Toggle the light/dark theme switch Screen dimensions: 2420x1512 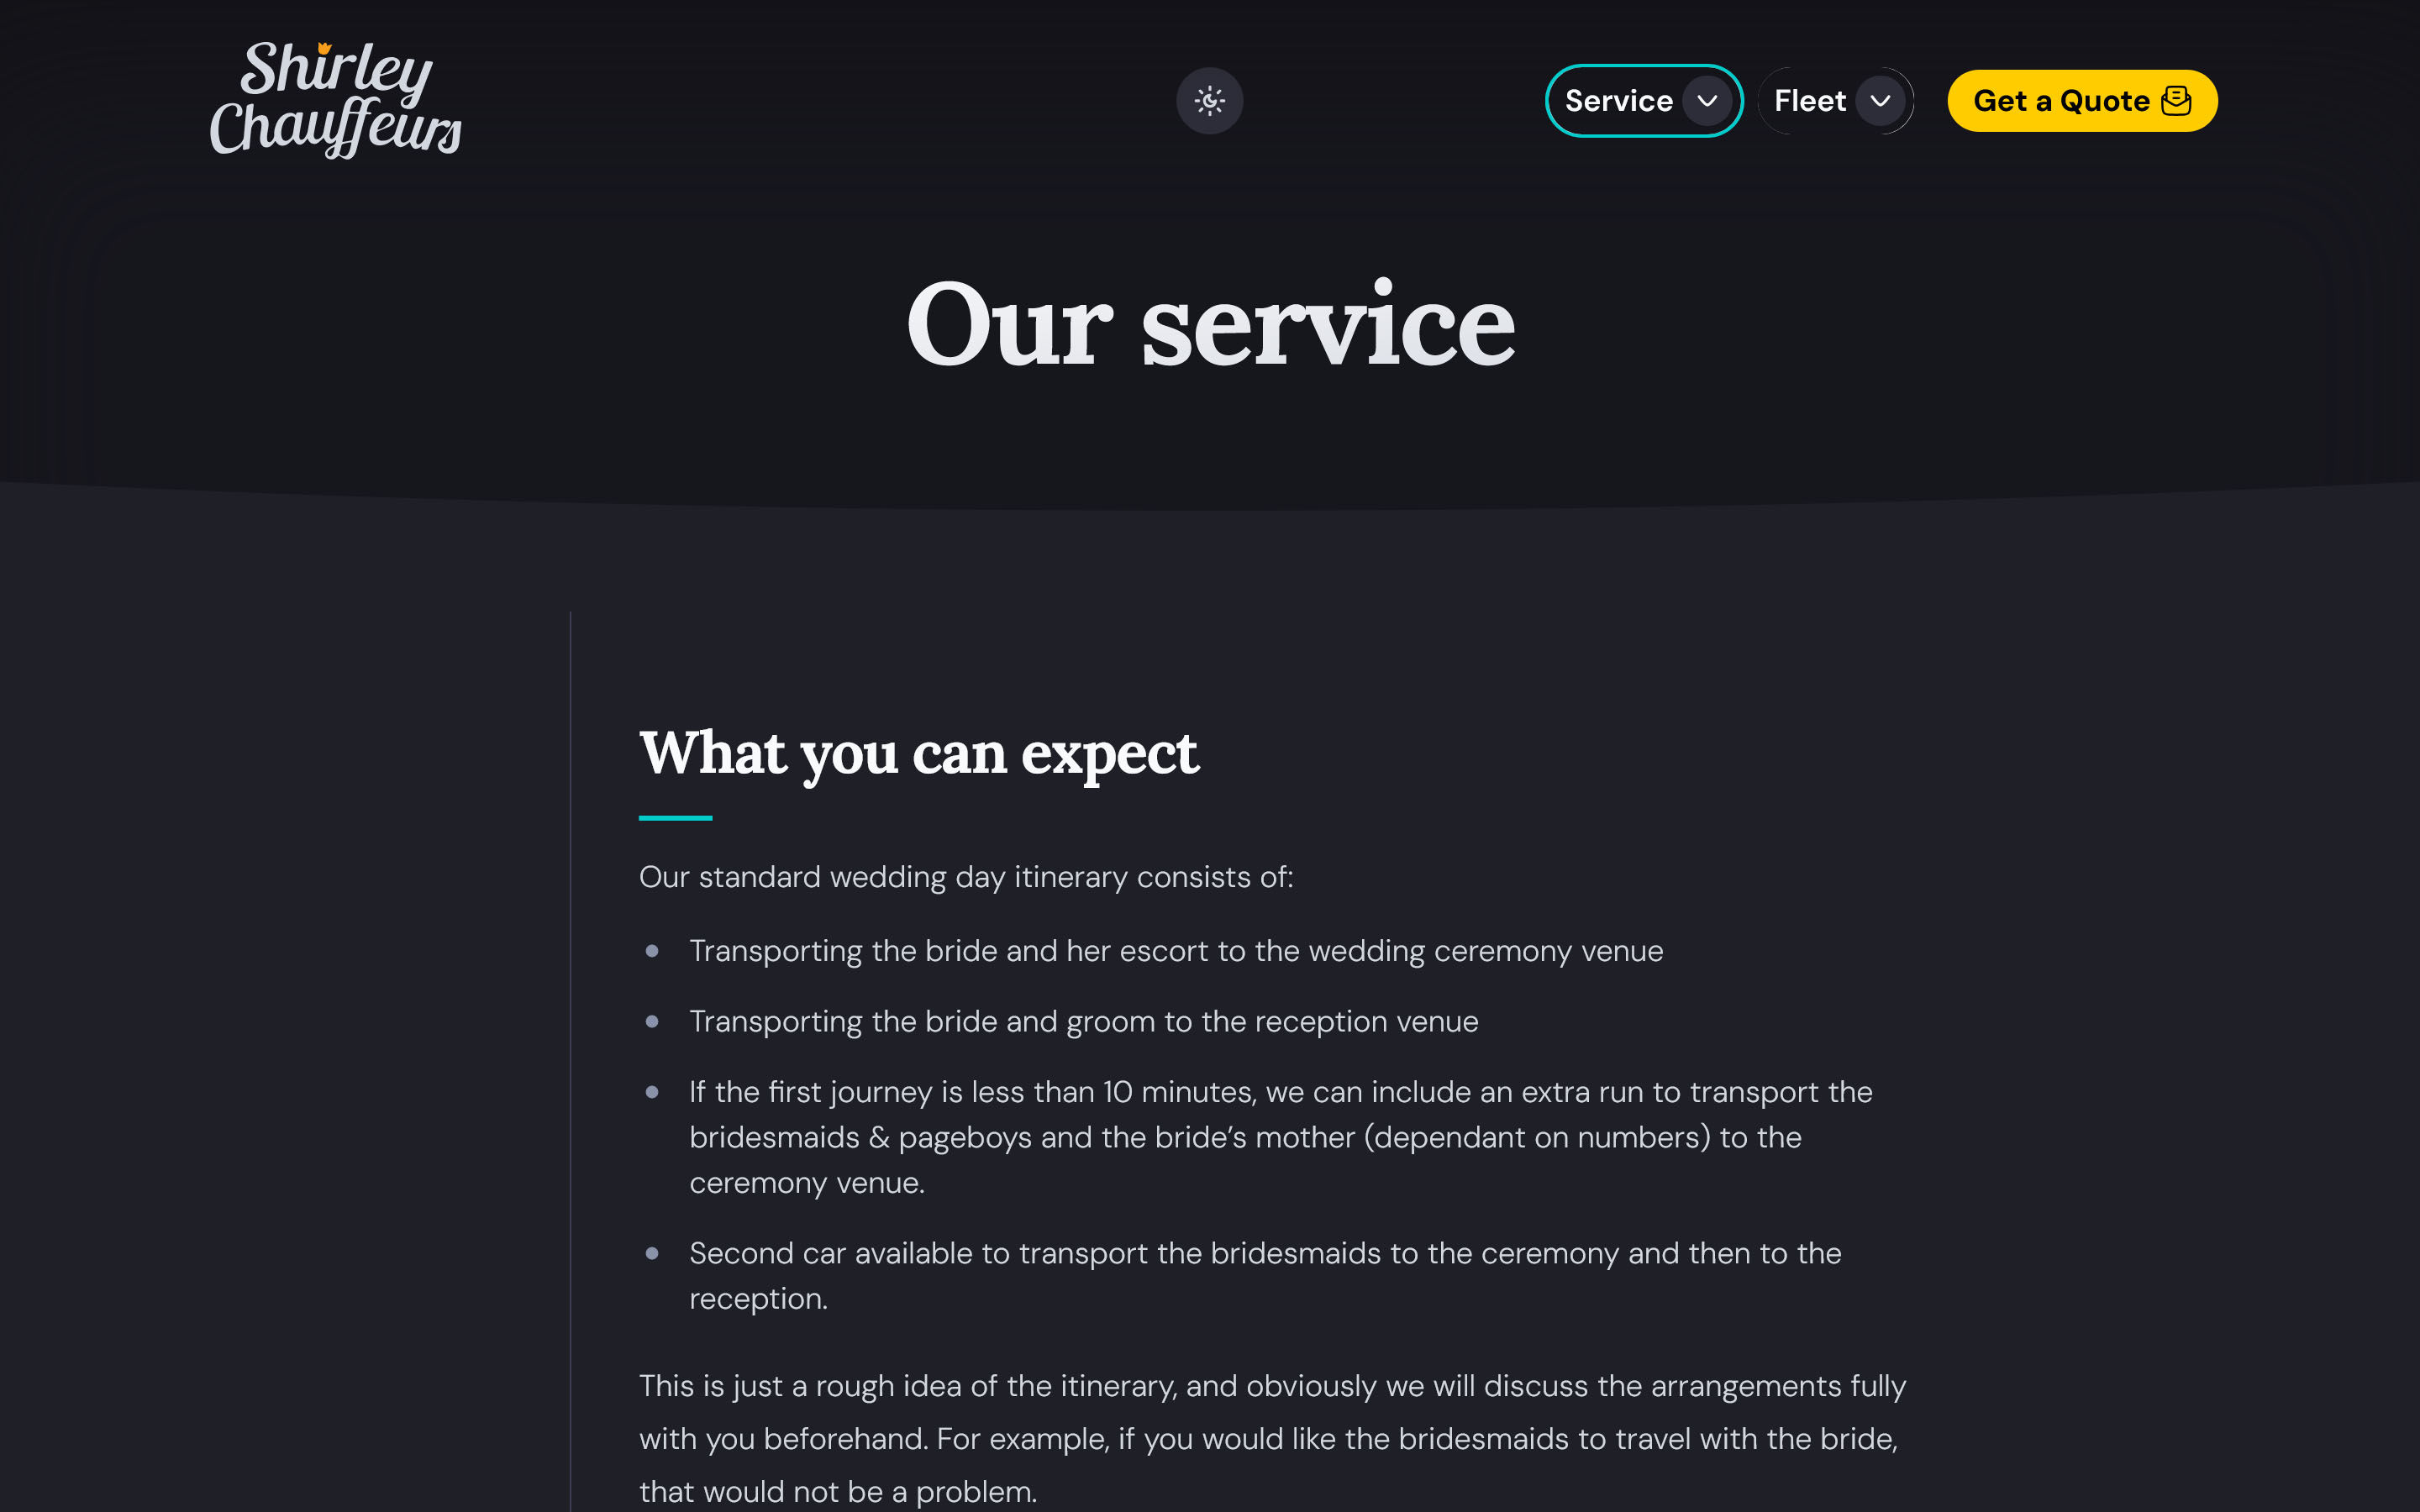coord(1209,100)
